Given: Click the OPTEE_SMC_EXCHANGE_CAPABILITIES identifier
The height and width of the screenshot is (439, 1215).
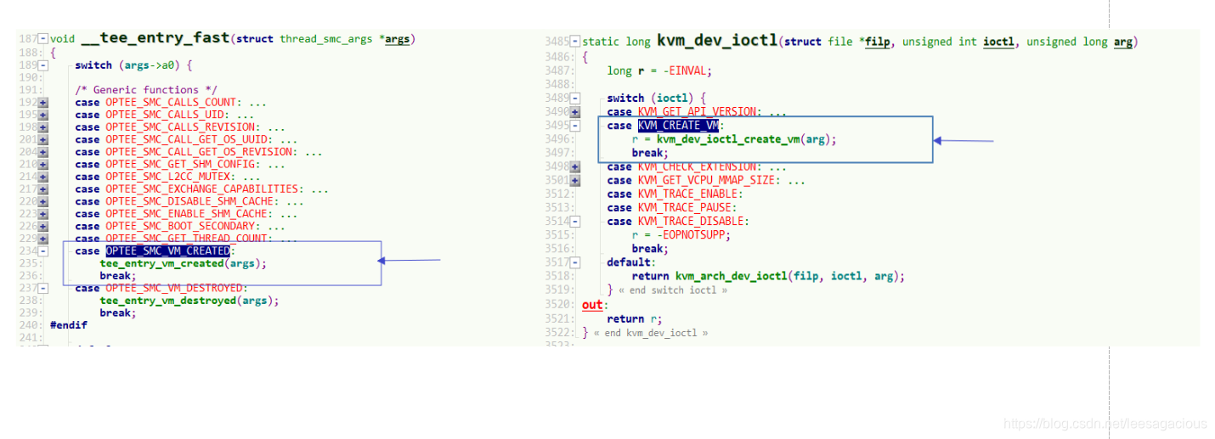Looking at the screenshot, I should (x=202, y=189).
